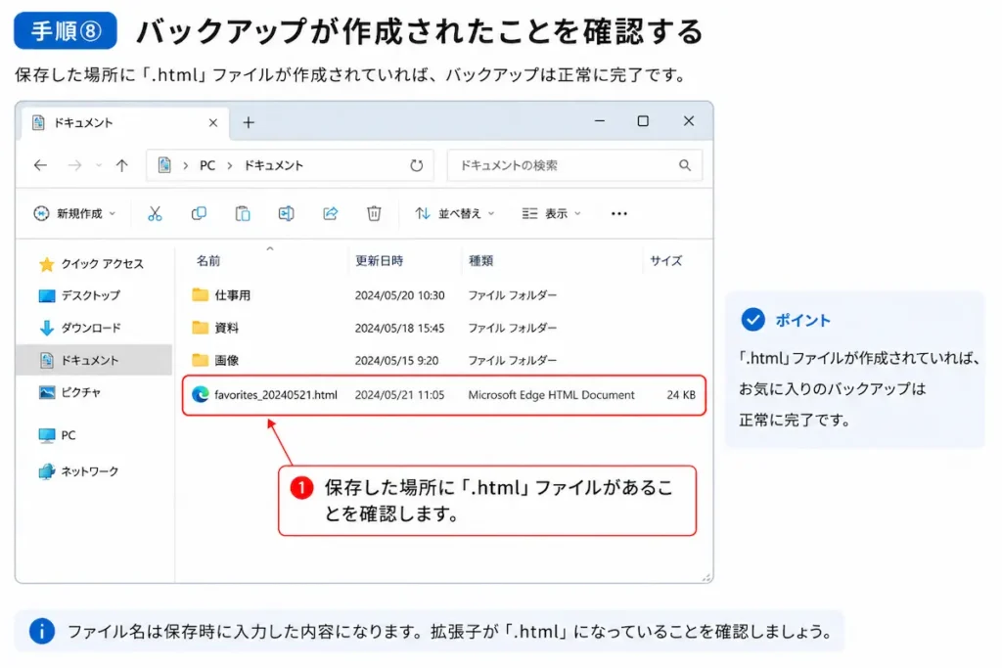This screenshot has height=668, width=1002.
Task: Click the 24 KB size cell
Action: [x=681, y=395]
